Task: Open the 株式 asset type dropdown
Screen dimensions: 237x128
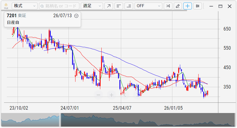Action: click(x=25, y=6)
